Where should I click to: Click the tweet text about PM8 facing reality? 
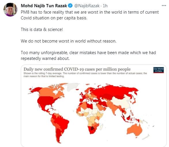click(90, 15)
